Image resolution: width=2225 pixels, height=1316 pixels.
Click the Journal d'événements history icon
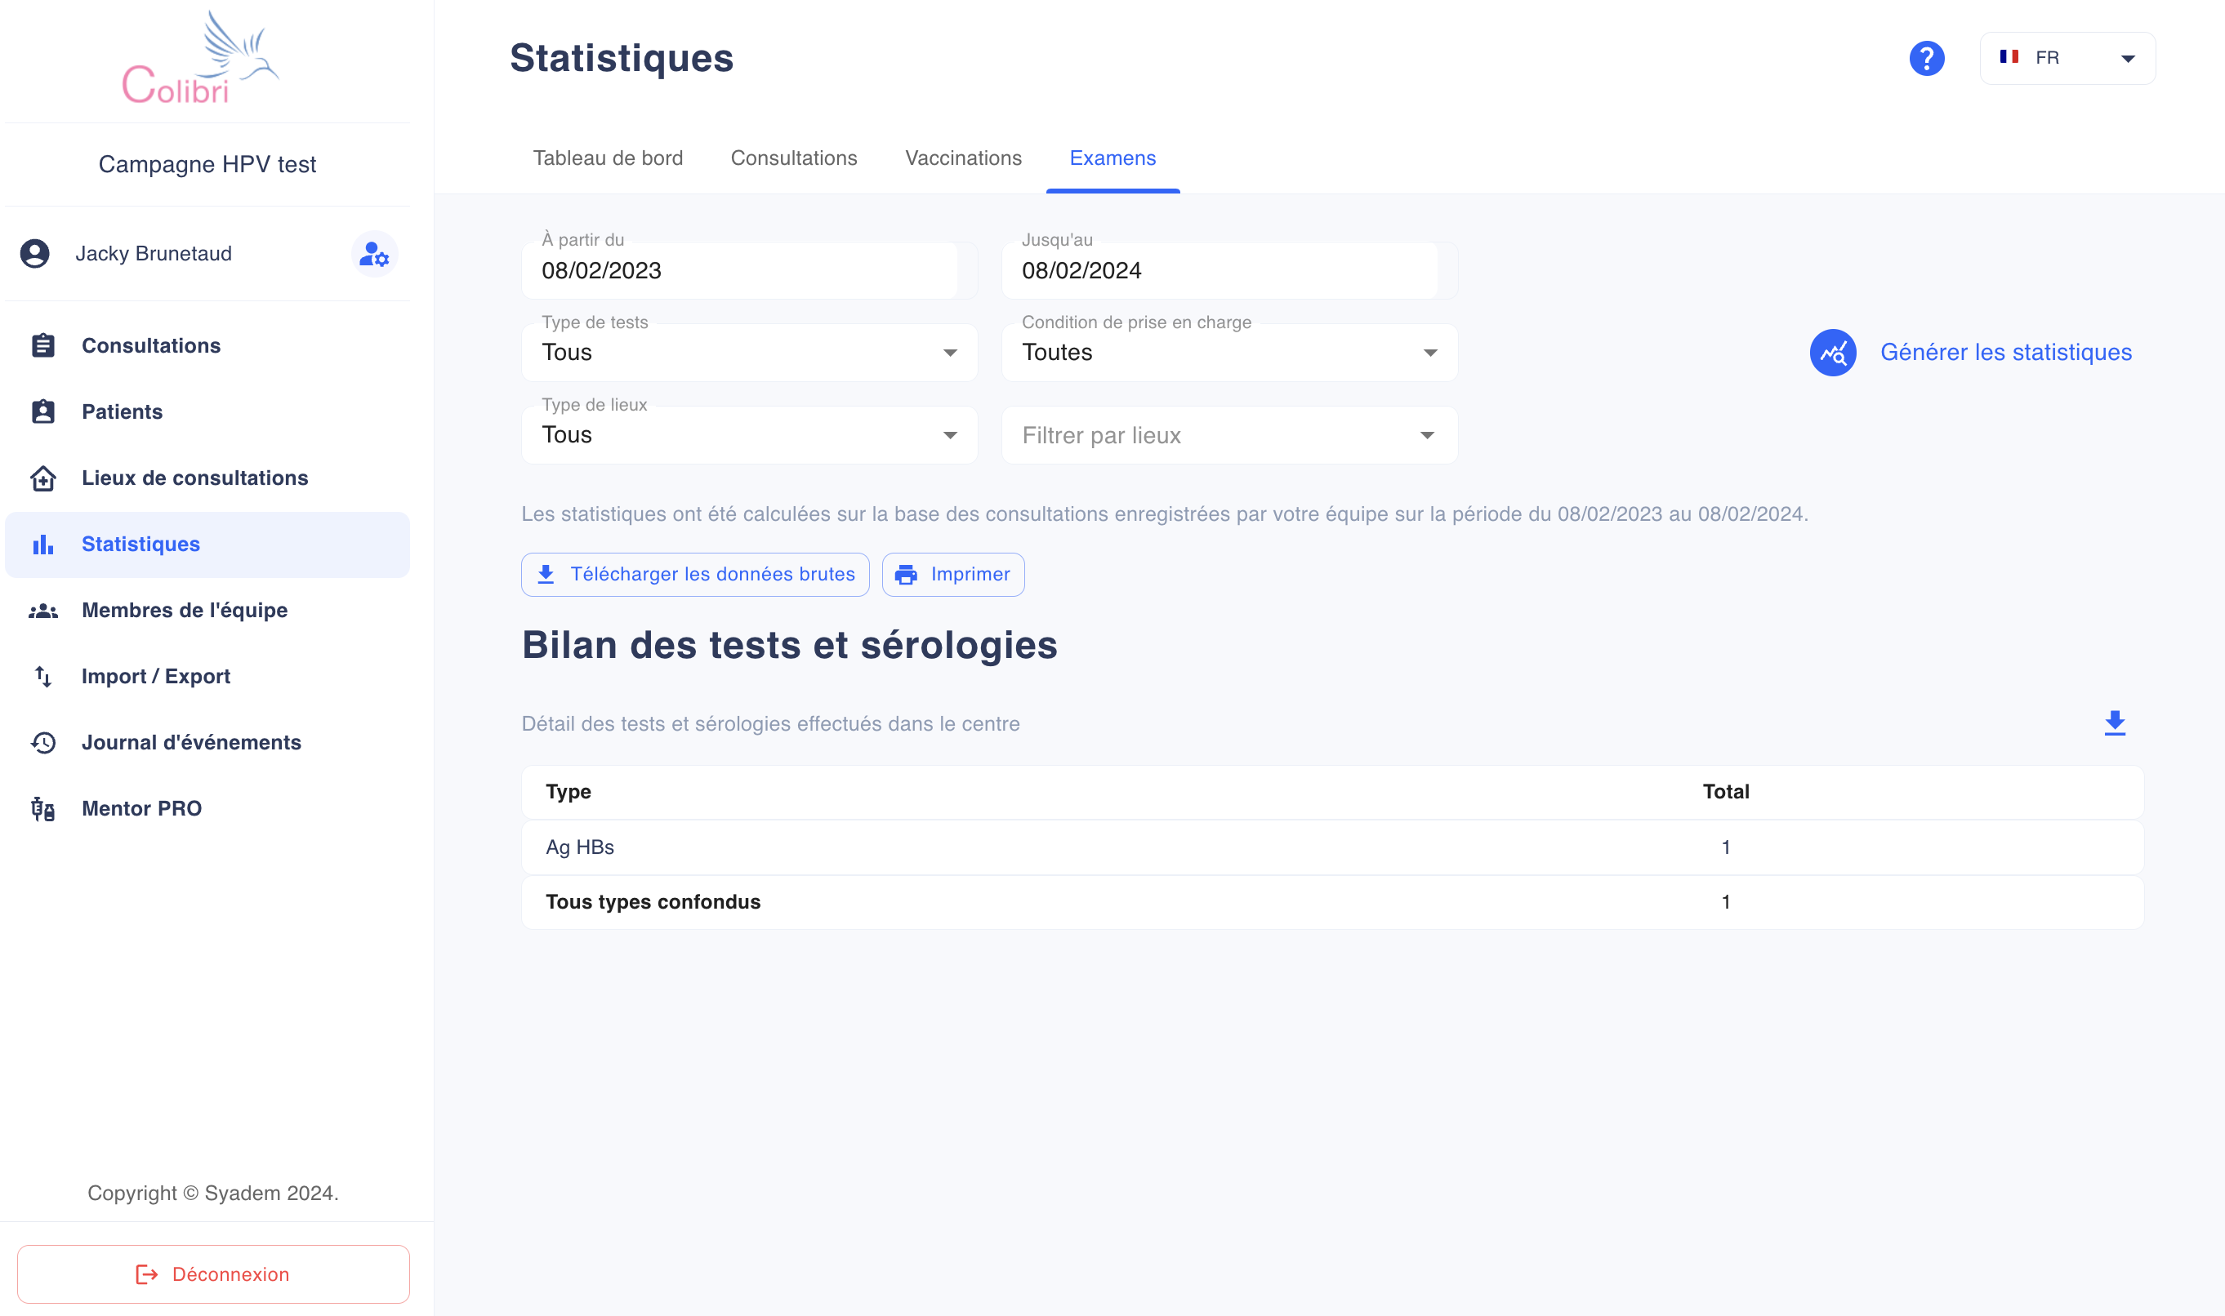pos(43,742)
